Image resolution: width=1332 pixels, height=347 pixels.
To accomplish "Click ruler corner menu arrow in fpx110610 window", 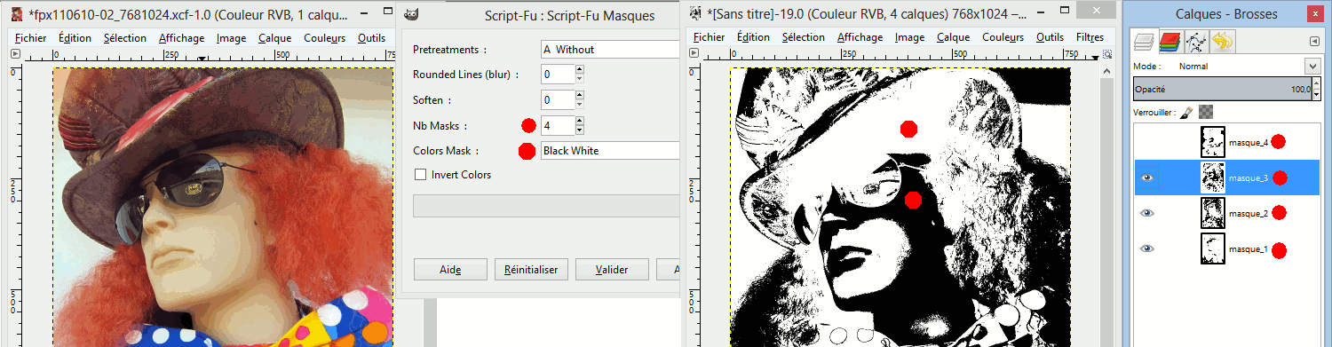I will click(x=14, y=54).
